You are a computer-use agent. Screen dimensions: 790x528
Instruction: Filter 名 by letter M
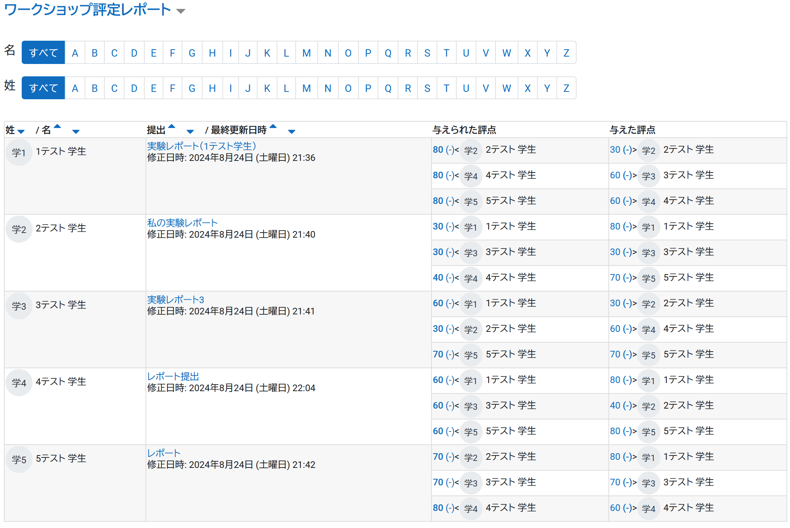pos(307,53)
